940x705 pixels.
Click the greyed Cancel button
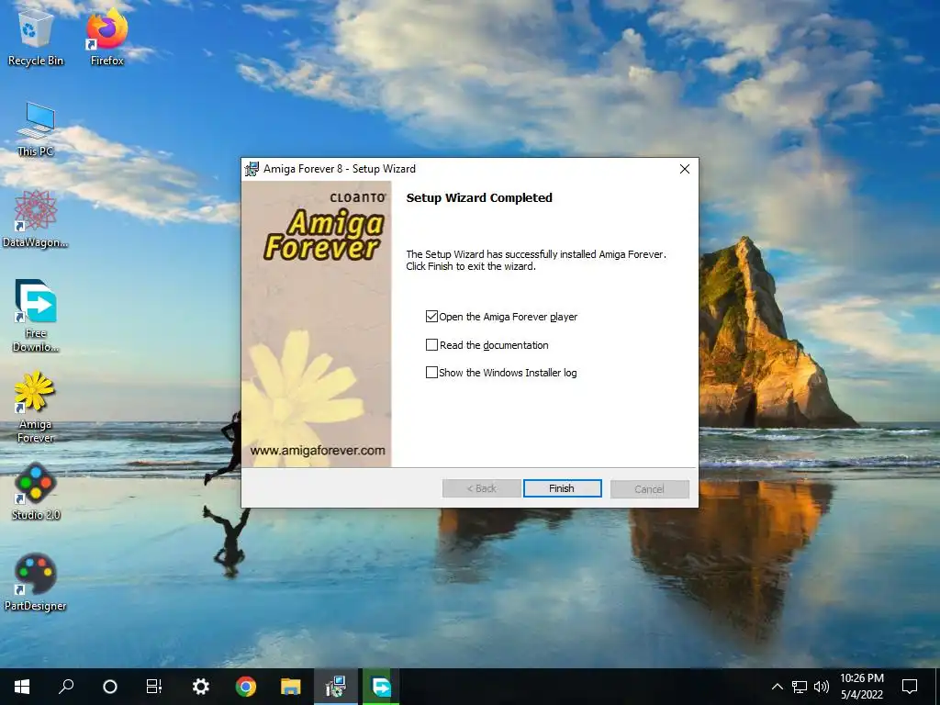coord(649,488)
